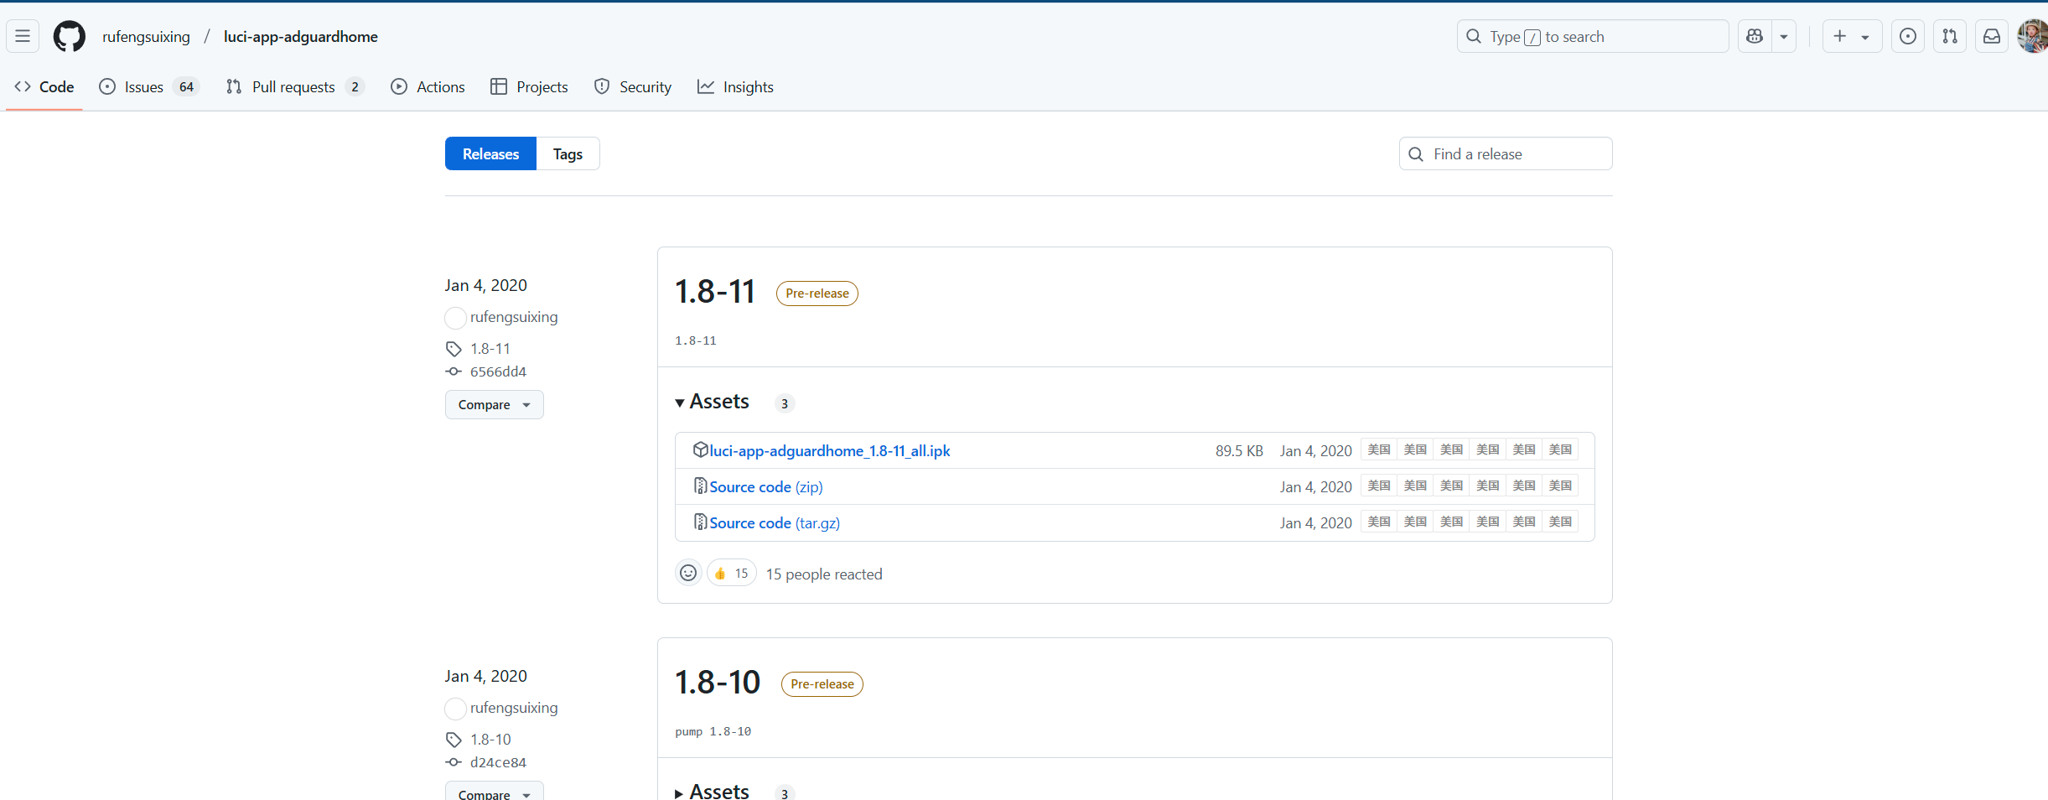The width and height of the screenshot is (2048, 800).
Task: Open commit 6566dd4 link
Action: (498, 371)
